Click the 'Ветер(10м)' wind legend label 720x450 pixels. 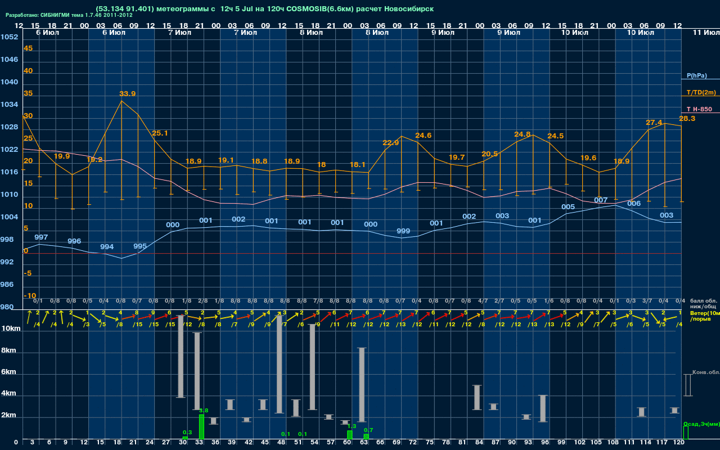[705, 313]
